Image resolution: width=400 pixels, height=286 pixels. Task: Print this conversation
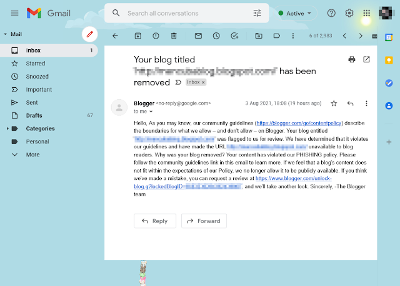[x=352, y=59]
